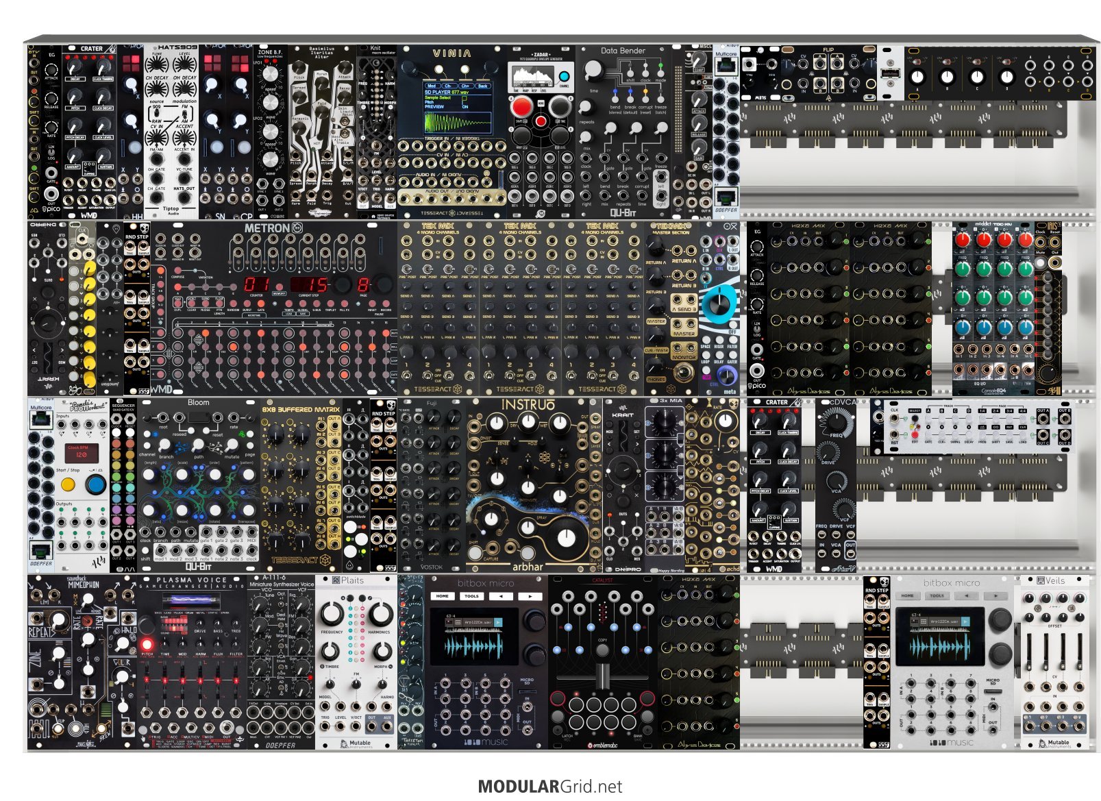Click the Catalyst crossfader slider
The width and height of the screenshot is (1101, 801).
[602, 675]
